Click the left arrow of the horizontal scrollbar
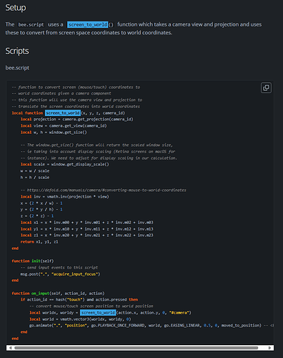This screenshot has height=358, width=283. point(10,348)
